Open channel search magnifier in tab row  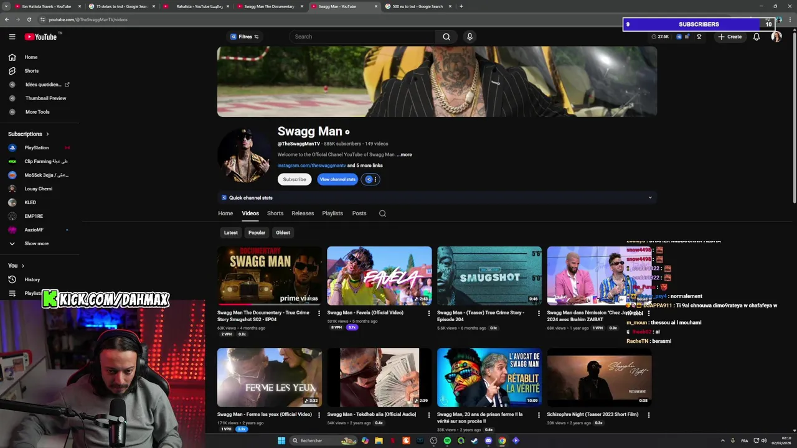click(382, 213)
